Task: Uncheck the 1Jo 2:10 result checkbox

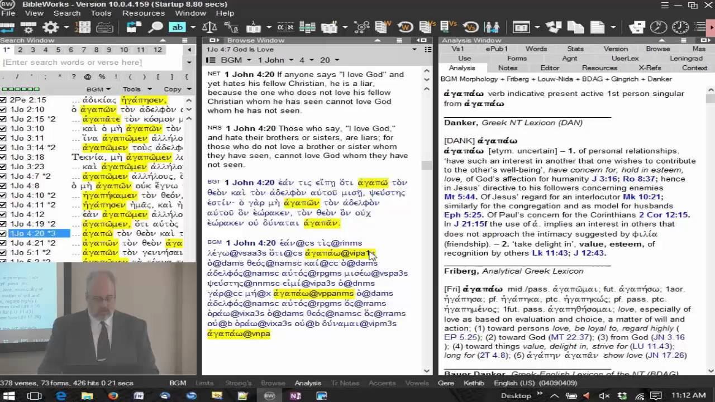Action: [3, 109]
